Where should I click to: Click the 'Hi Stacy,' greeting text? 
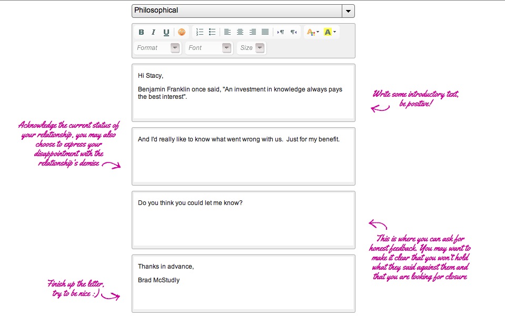tap(151, 76)
